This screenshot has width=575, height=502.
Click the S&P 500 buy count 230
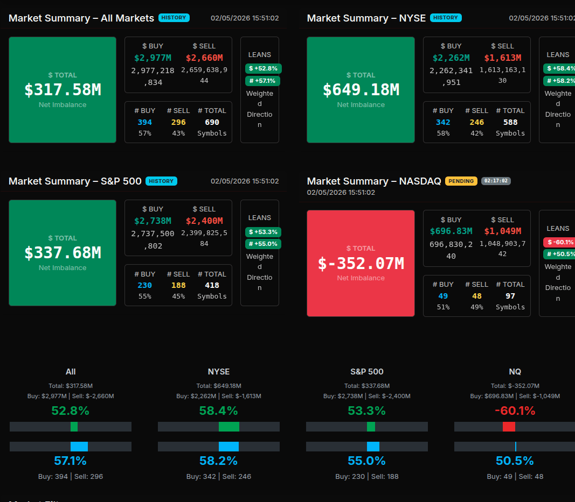[144, 285]
